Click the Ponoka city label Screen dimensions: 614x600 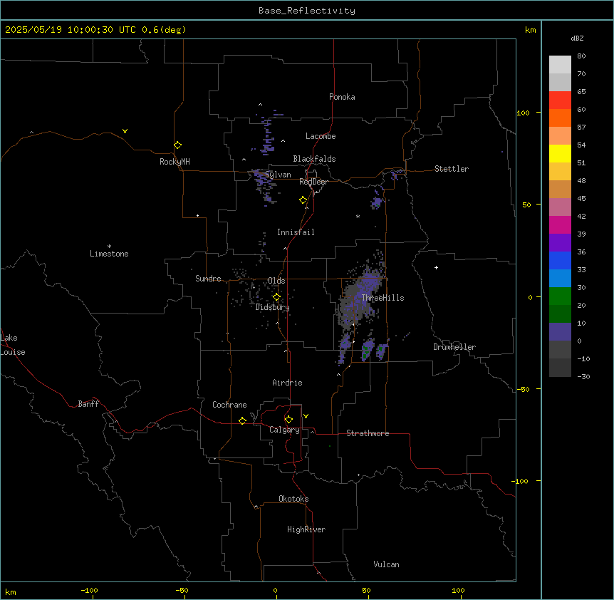point(342,97)
